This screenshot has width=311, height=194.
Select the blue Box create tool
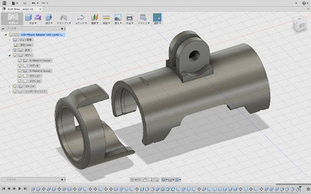(28, 17)
